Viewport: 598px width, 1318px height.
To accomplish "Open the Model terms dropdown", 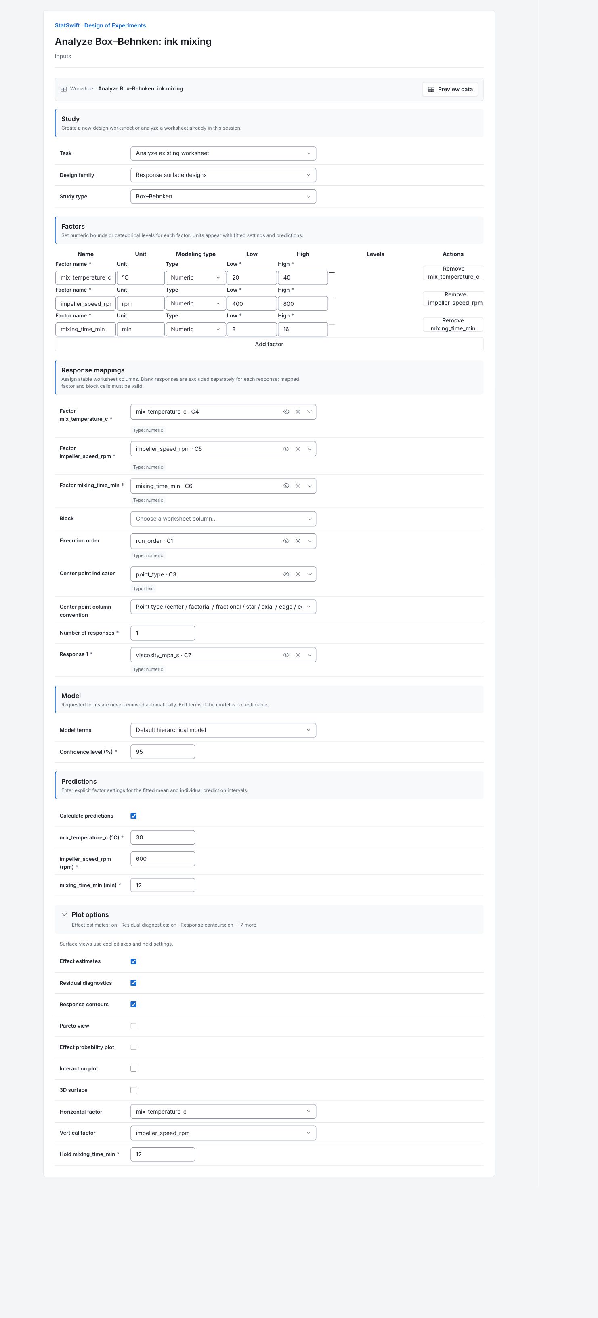I will [x=223, y=730].
